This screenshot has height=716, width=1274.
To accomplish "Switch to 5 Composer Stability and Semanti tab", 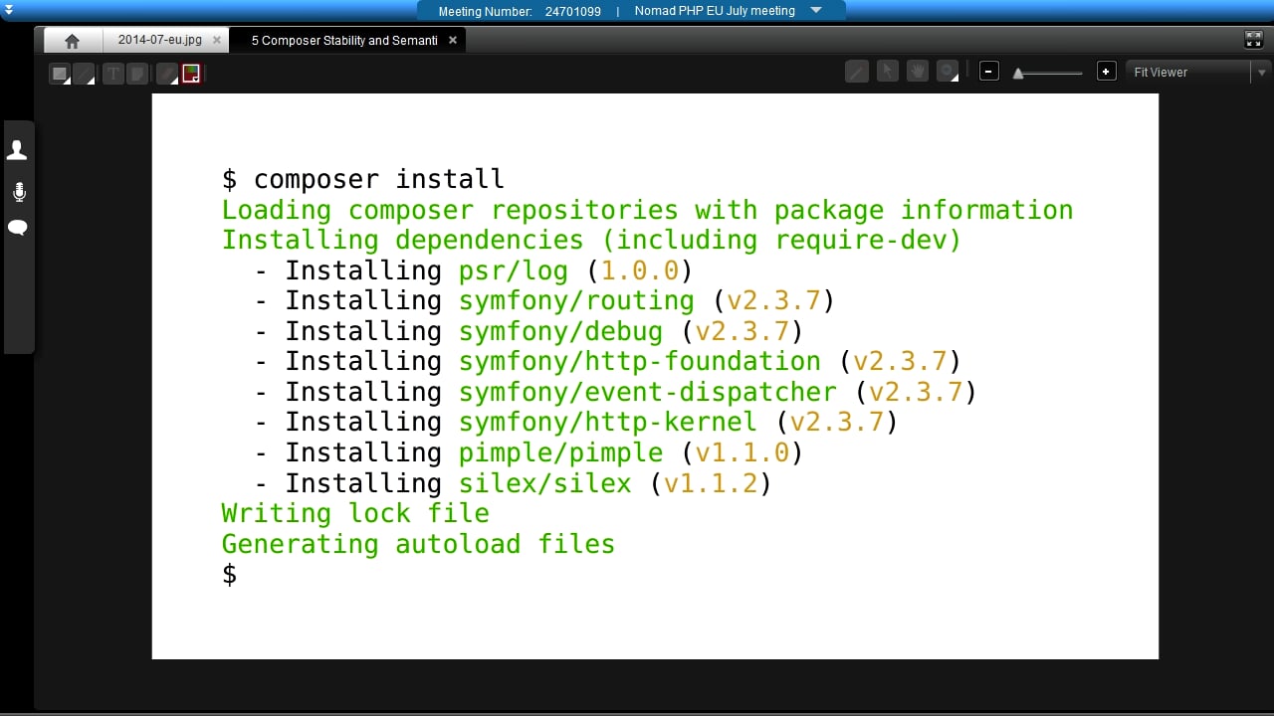I will coord(344,41).
